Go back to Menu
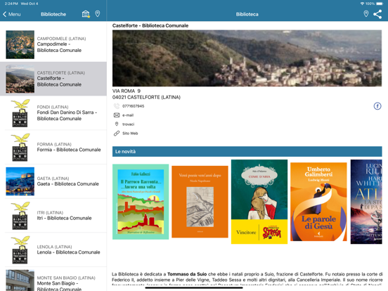 (12, 14)
